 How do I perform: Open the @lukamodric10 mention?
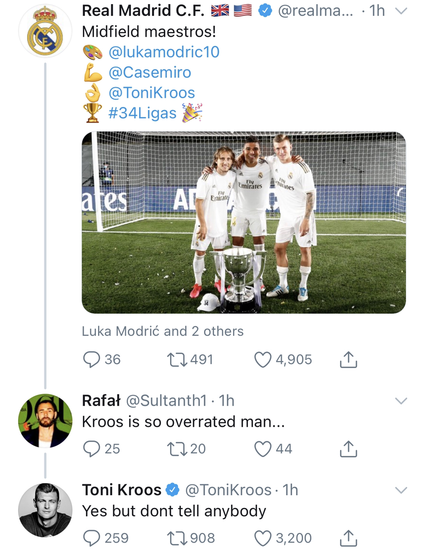click(x=164, y=52)
